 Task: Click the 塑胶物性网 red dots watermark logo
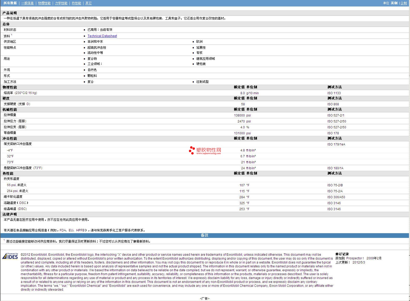tap(192, 150)
